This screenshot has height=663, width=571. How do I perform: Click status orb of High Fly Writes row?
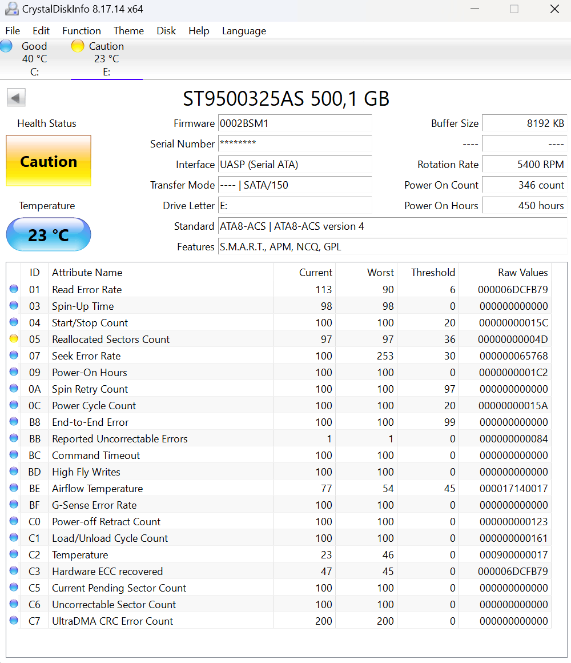[14, 471]
